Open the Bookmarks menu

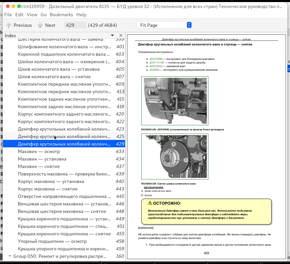click(61, 15)
